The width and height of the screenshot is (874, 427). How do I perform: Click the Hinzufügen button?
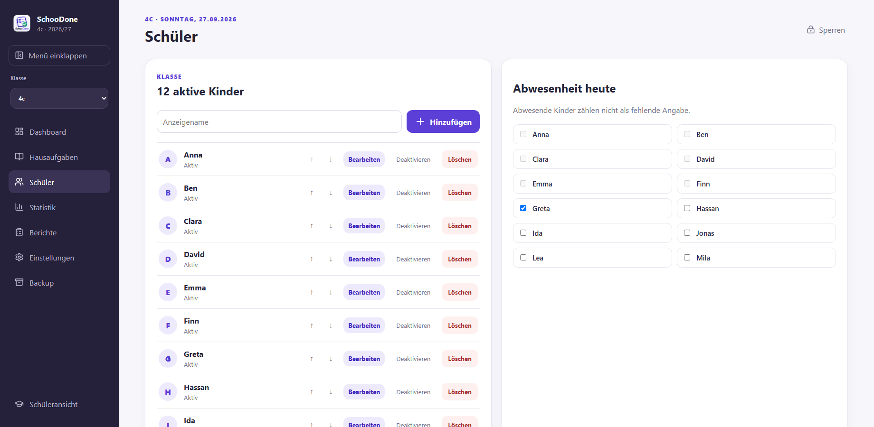[443, 121]
